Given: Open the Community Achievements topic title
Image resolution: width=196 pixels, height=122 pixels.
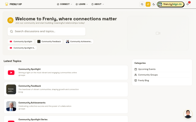Looking at the screenshot, I should pos(32,103).
